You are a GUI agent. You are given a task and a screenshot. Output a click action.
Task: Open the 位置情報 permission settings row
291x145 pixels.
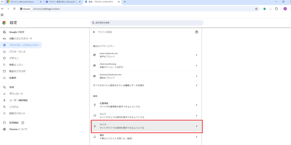pos(145,105)
